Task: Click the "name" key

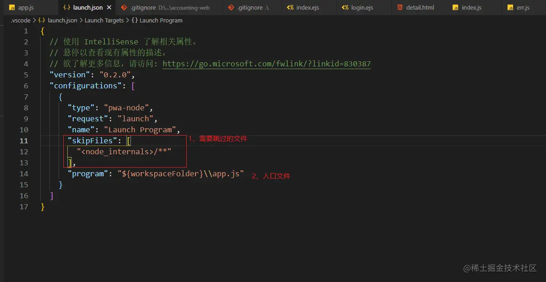Action: (x=81, y=130)
